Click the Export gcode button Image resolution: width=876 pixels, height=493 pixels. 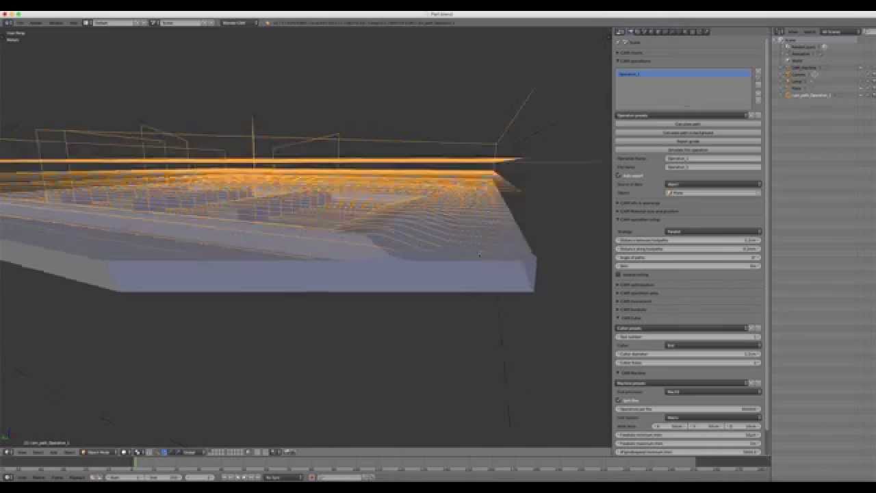coord(688,141)
